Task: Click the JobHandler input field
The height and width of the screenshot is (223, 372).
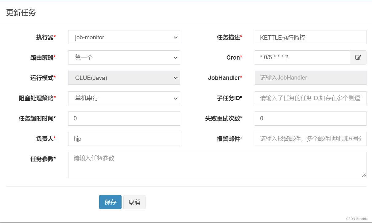Action: 311,78
